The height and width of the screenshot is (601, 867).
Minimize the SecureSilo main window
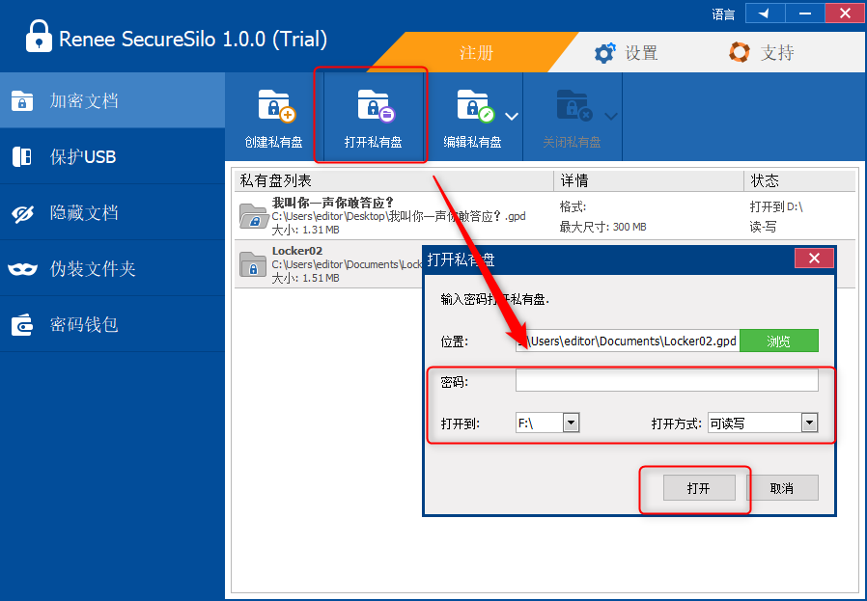tap(805, 14)
